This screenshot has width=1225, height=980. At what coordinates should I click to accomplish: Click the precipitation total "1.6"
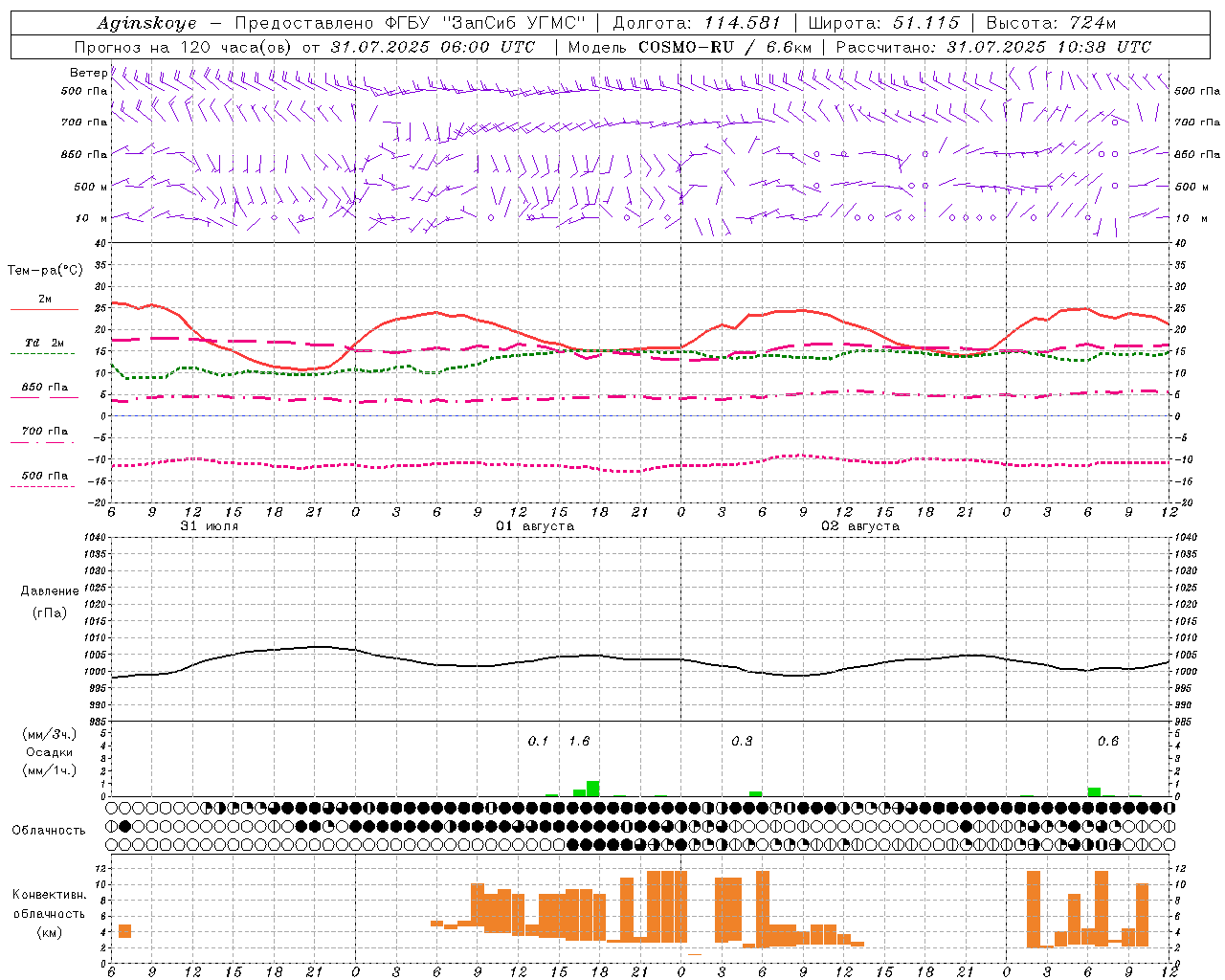tap(579, 741)
